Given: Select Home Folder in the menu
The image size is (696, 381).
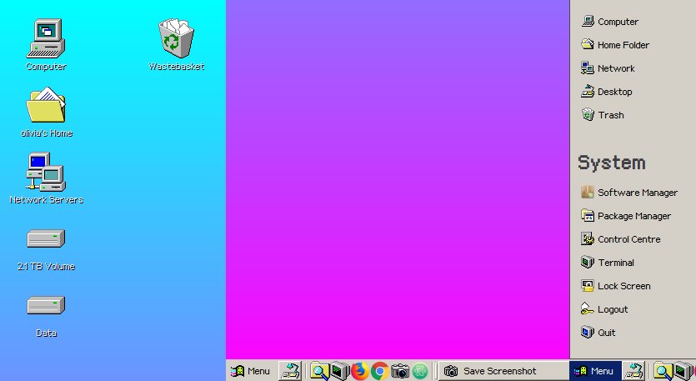Looking at the screenshot, I should tap(615, 45).
